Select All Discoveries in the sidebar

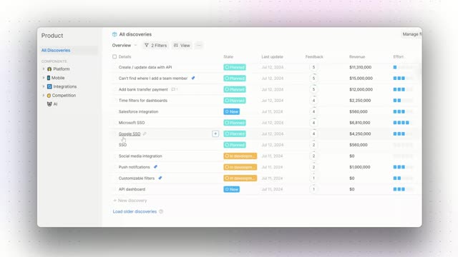[x=56, y=51]
